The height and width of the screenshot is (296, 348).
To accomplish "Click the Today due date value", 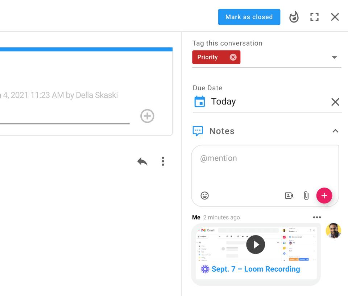I will [x=224, y=102].
